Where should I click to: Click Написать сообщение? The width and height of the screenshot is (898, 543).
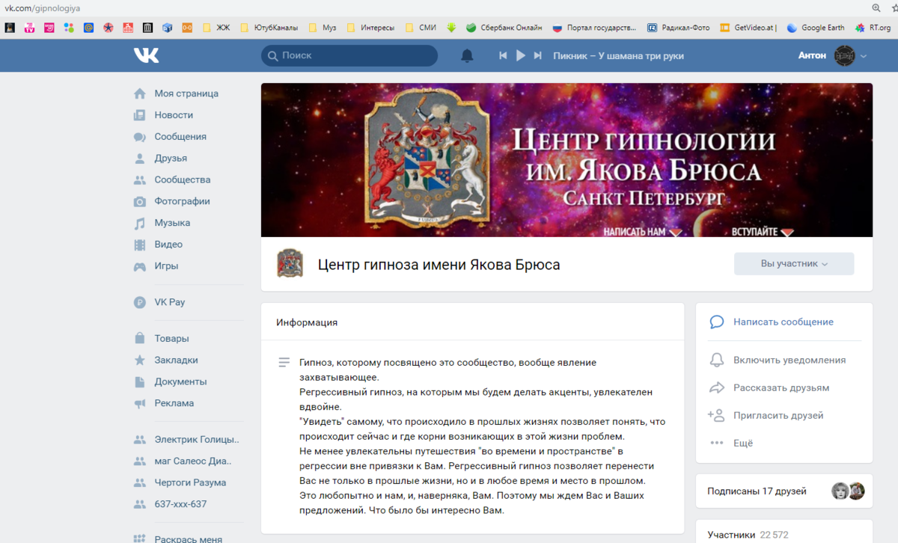[x=784, y=322]
